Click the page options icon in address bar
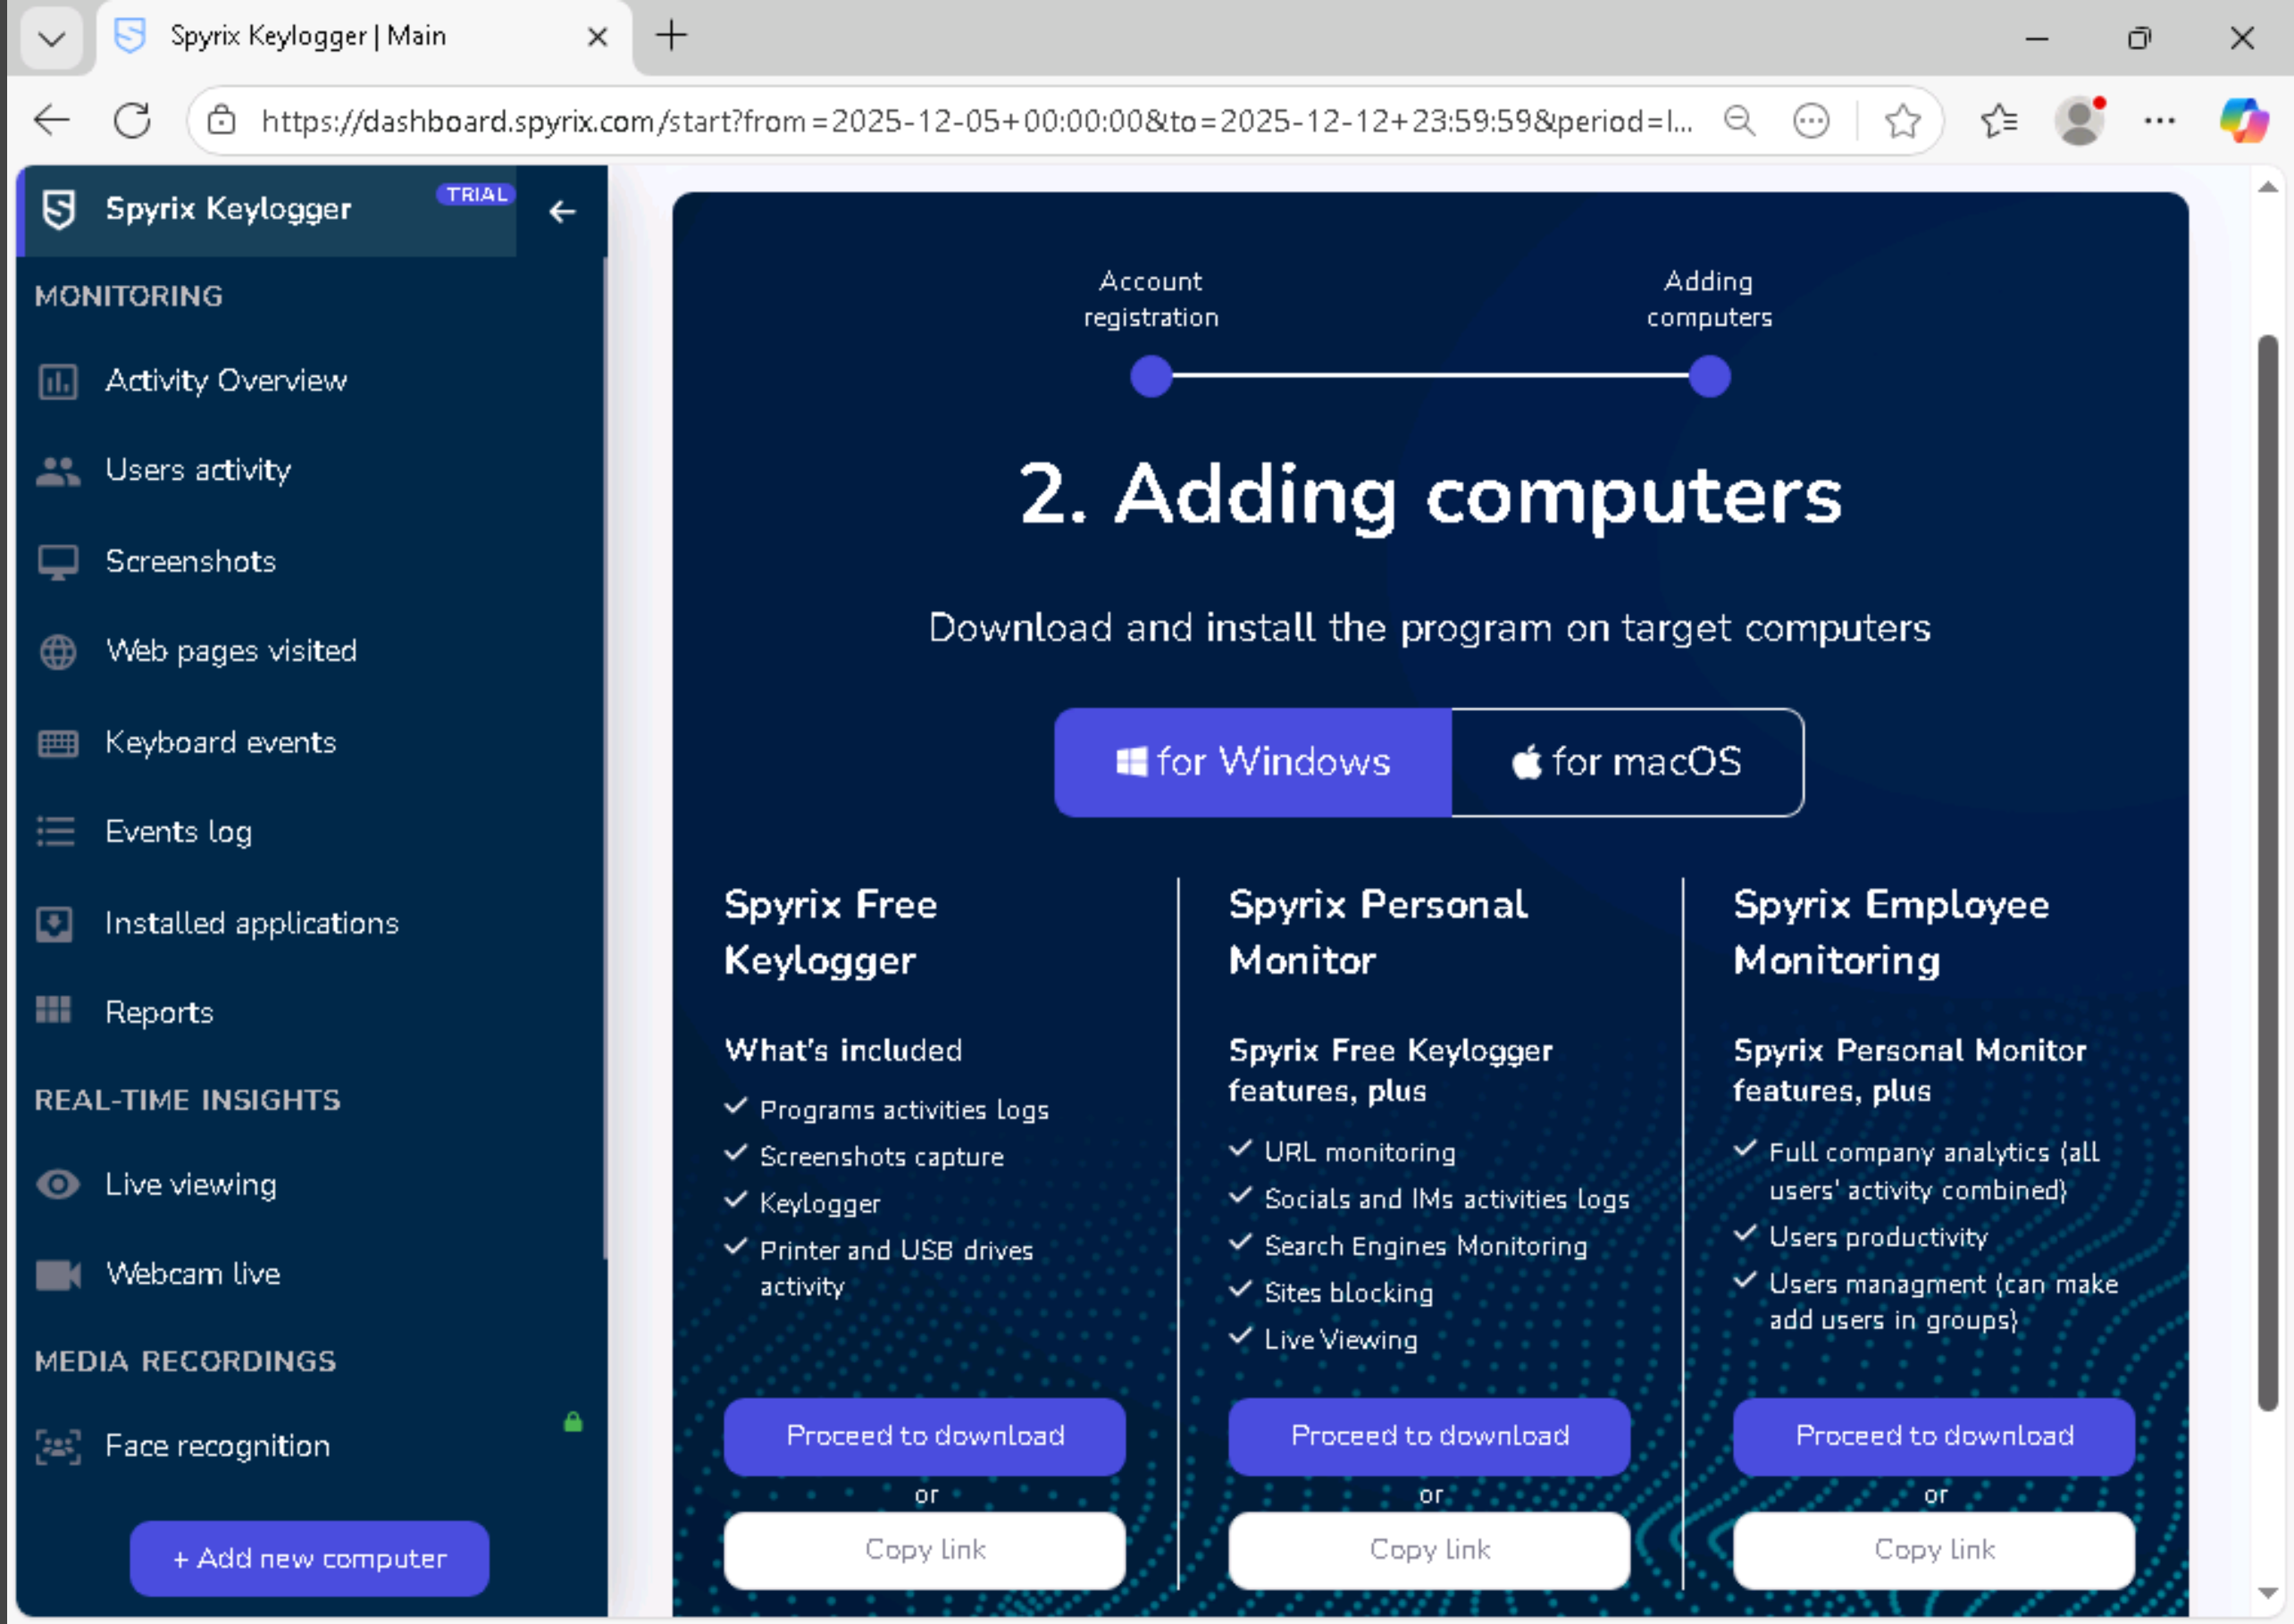Screen dimensions: 2294x1624 click(x=1811, y=121)
